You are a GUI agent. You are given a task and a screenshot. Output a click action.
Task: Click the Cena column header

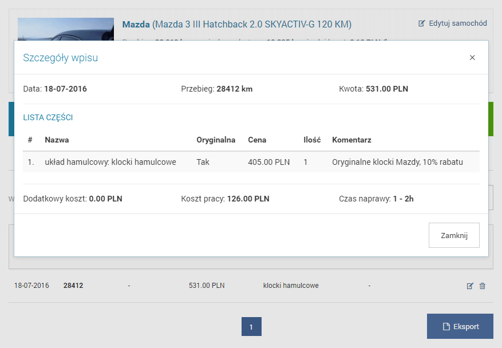coord(257,140)
